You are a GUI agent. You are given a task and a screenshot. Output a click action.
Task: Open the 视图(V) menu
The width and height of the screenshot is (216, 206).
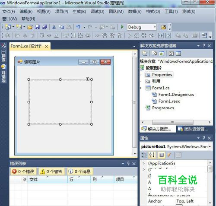pyautogui.click(x=44, y=12)
